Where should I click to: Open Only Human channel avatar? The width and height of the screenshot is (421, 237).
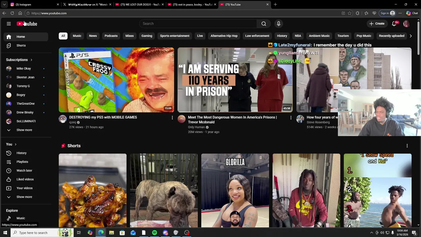[x=181, y=119]
